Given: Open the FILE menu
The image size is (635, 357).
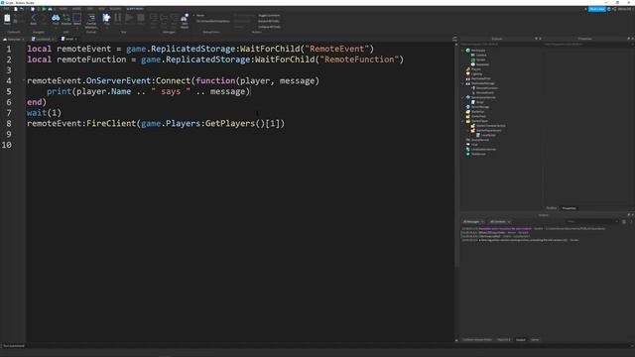Looking at the screenshot, I should pos(7,9).
